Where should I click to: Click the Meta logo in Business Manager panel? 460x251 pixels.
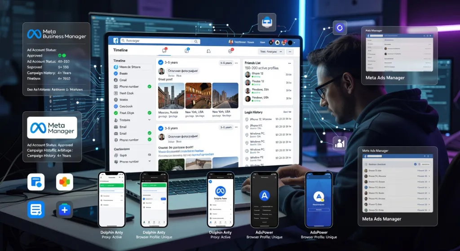[34, 34]
